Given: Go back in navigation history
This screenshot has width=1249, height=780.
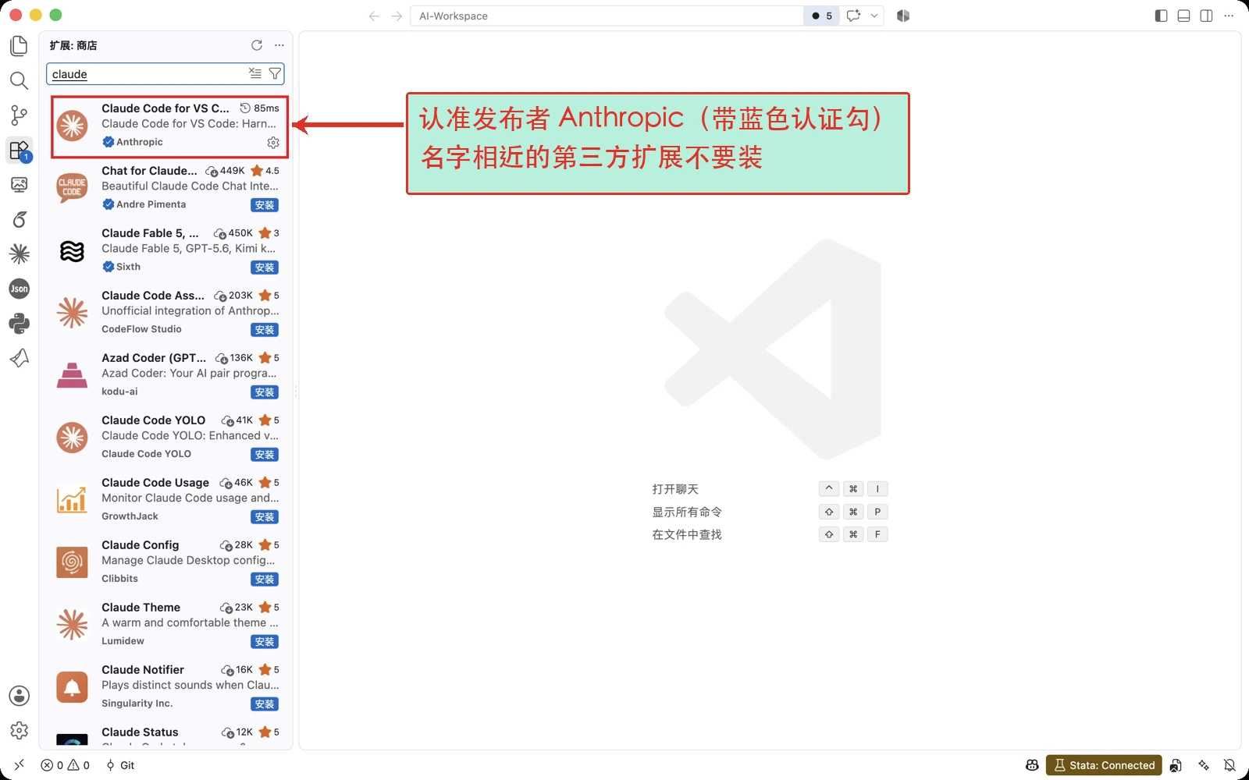Looking at the screenshot, I should [374, 16].
